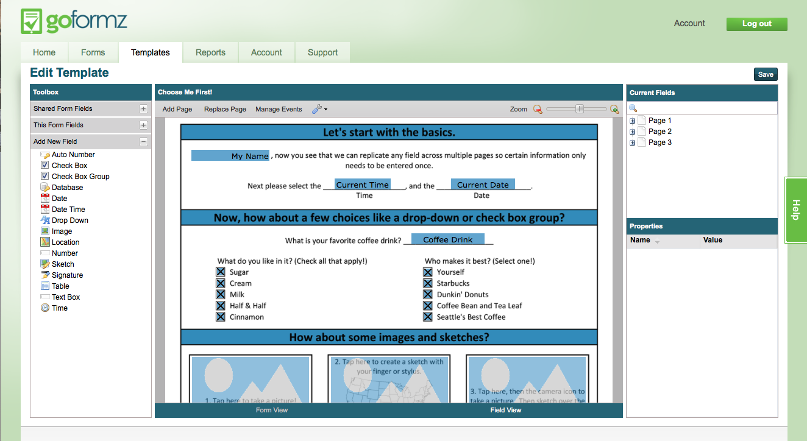
Task: Select the Location field icon
Action: click(45, 242)
